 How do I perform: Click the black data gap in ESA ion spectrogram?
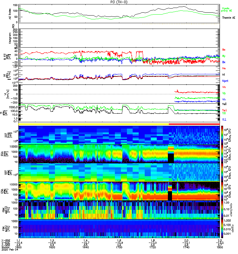click(171, 158)
